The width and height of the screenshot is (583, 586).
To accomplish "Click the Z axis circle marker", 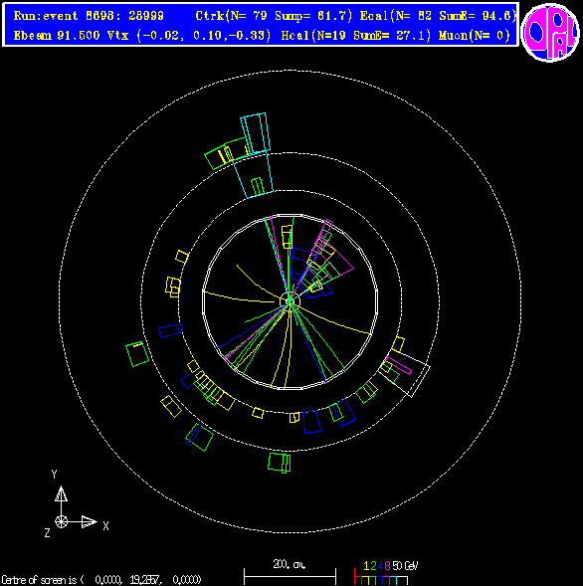I will (62, 521).
